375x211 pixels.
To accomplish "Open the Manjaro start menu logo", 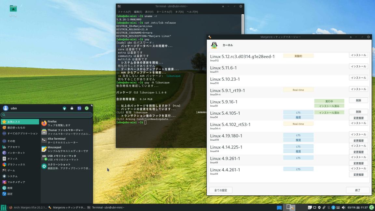I will tap(3, 207).
